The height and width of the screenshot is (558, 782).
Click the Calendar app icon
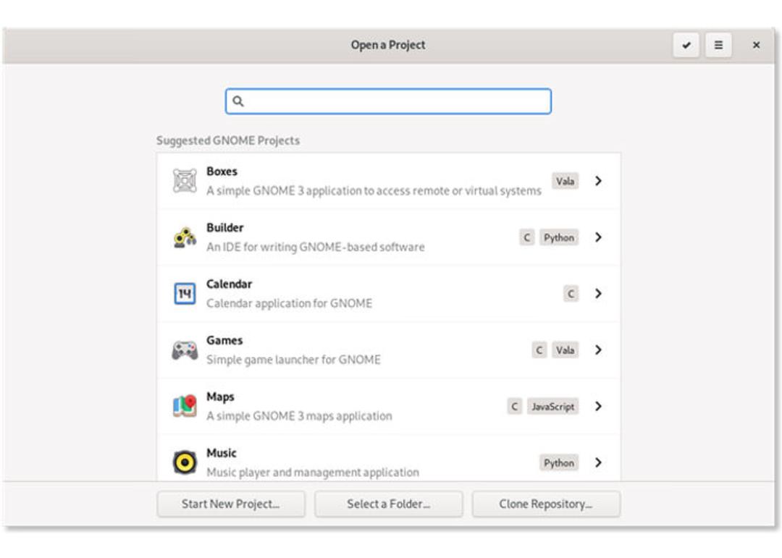coord(185,294)
